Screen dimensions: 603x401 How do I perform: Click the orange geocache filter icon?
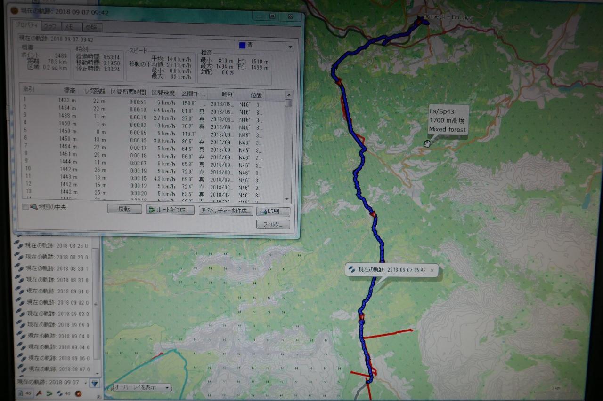click(x=79, y=393)
